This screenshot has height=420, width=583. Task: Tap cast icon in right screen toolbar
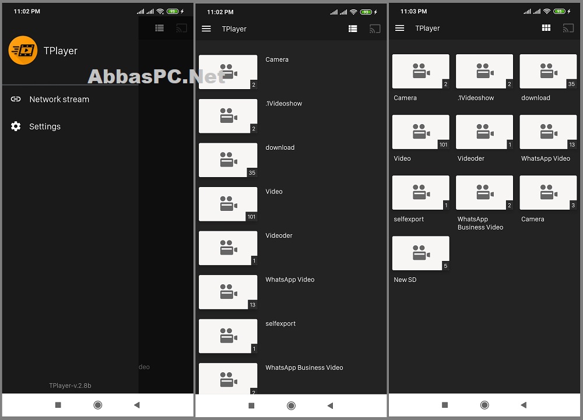(x=568, y=28)
